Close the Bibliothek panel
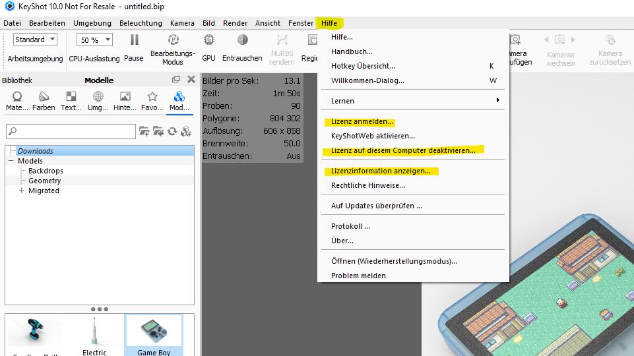This screenshot has width=634, height=356. pyautogui.click(x=191, y=79)
